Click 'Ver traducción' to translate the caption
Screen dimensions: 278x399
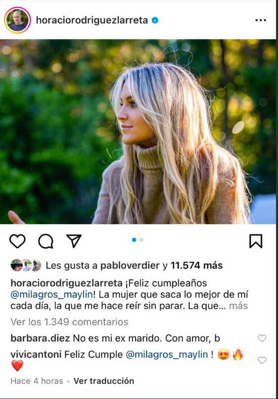click(x=104, y=381)
